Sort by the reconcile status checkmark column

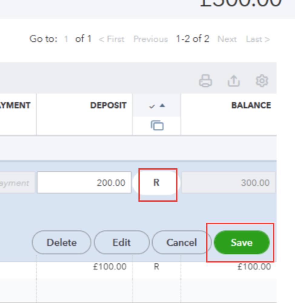point(157,106)
